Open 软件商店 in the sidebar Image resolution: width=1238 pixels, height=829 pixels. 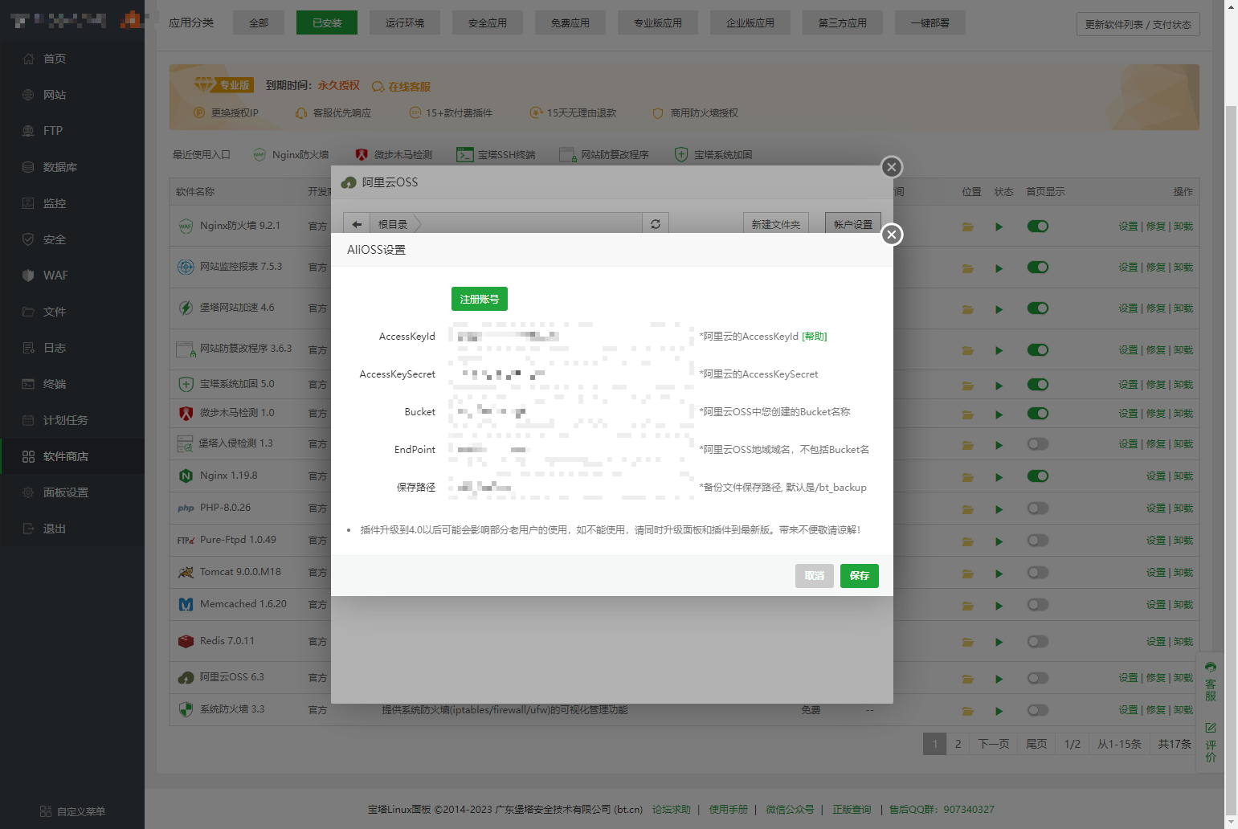[66, 456]
